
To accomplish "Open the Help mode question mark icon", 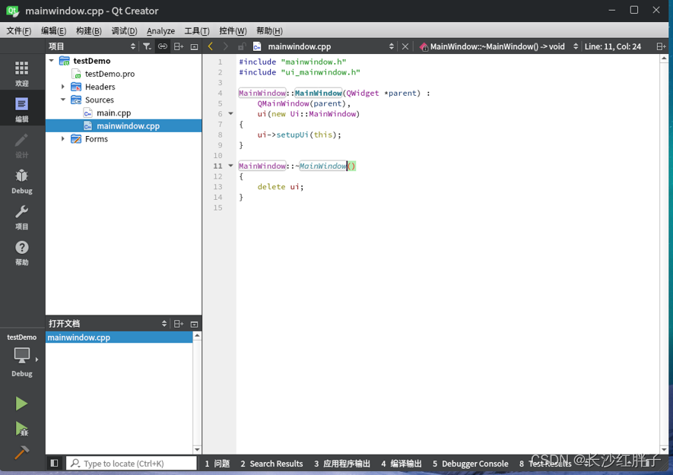I will coord(22,253).
